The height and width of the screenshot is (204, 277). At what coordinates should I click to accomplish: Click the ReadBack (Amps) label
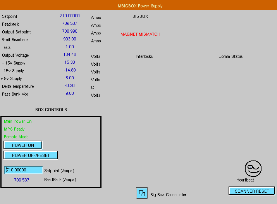60,180
